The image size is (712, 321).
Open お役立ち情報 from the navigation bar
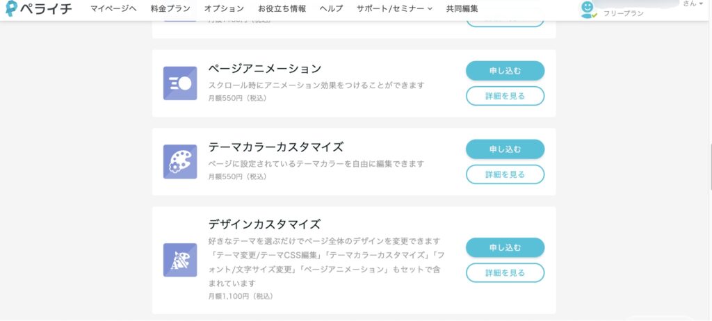tap(282, 8)
